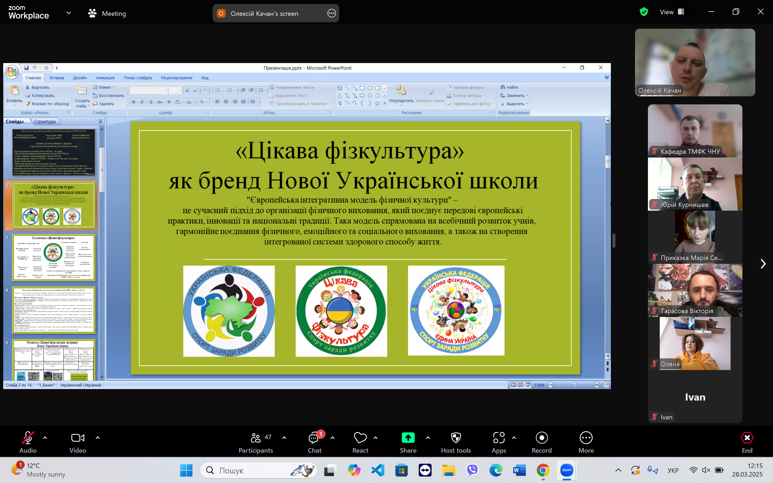Click PowerPoint help question icon
The height and width of the screenshot is (483, 773).
click(607, 77)
